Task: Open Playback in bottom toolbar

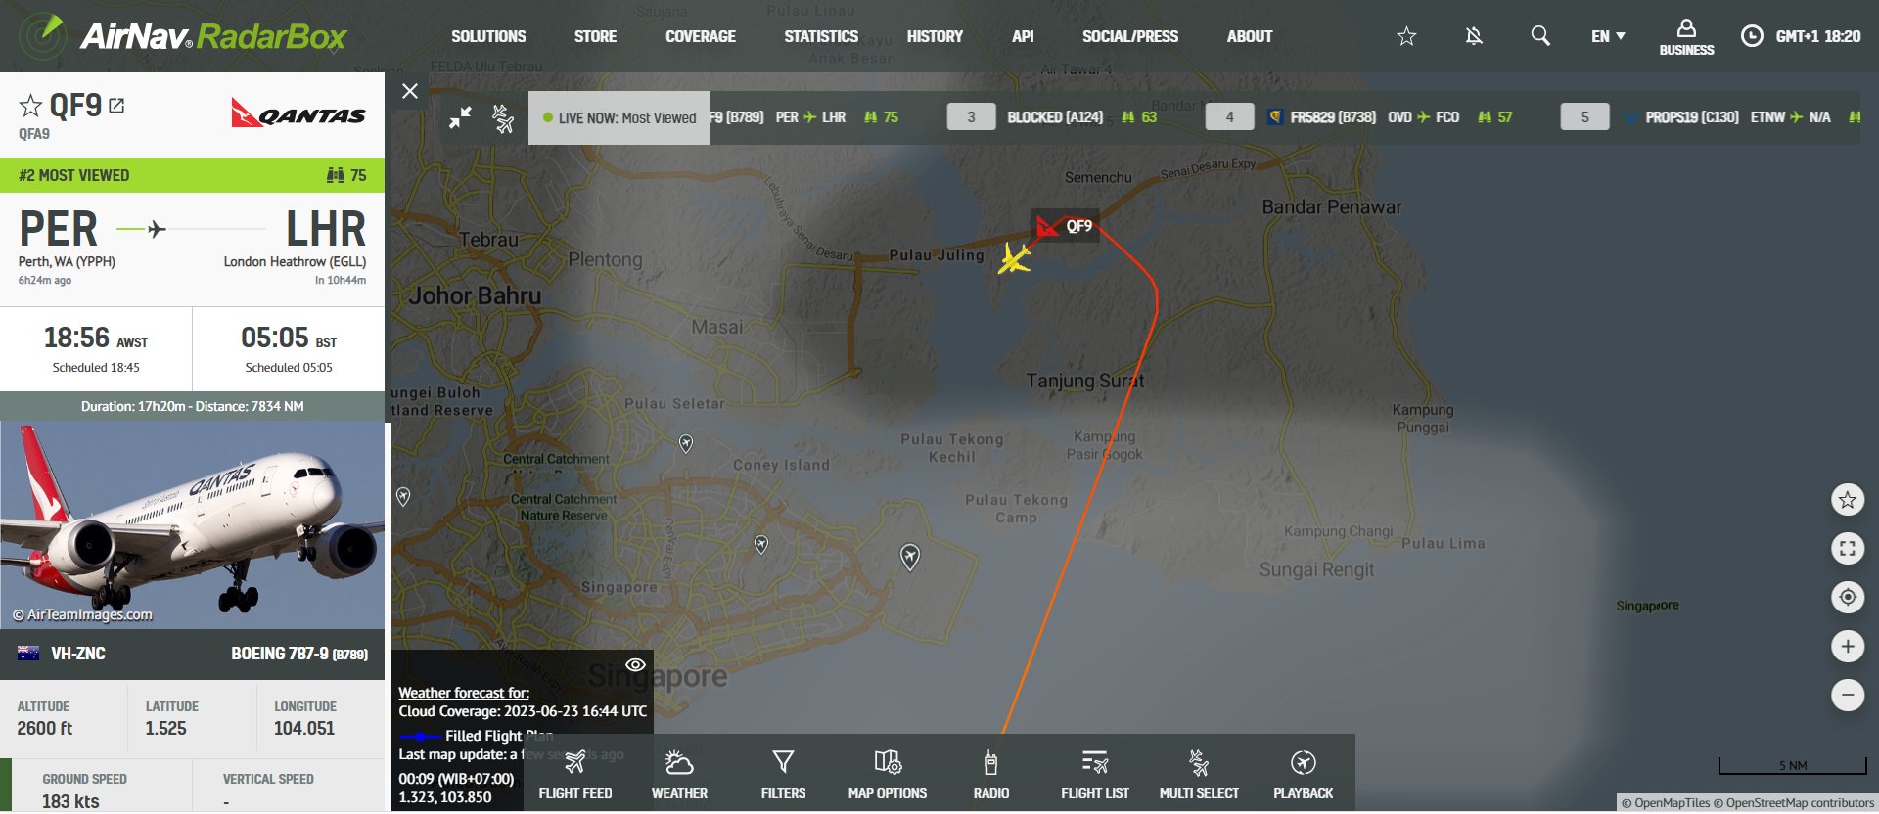Action: point(1303,775)
